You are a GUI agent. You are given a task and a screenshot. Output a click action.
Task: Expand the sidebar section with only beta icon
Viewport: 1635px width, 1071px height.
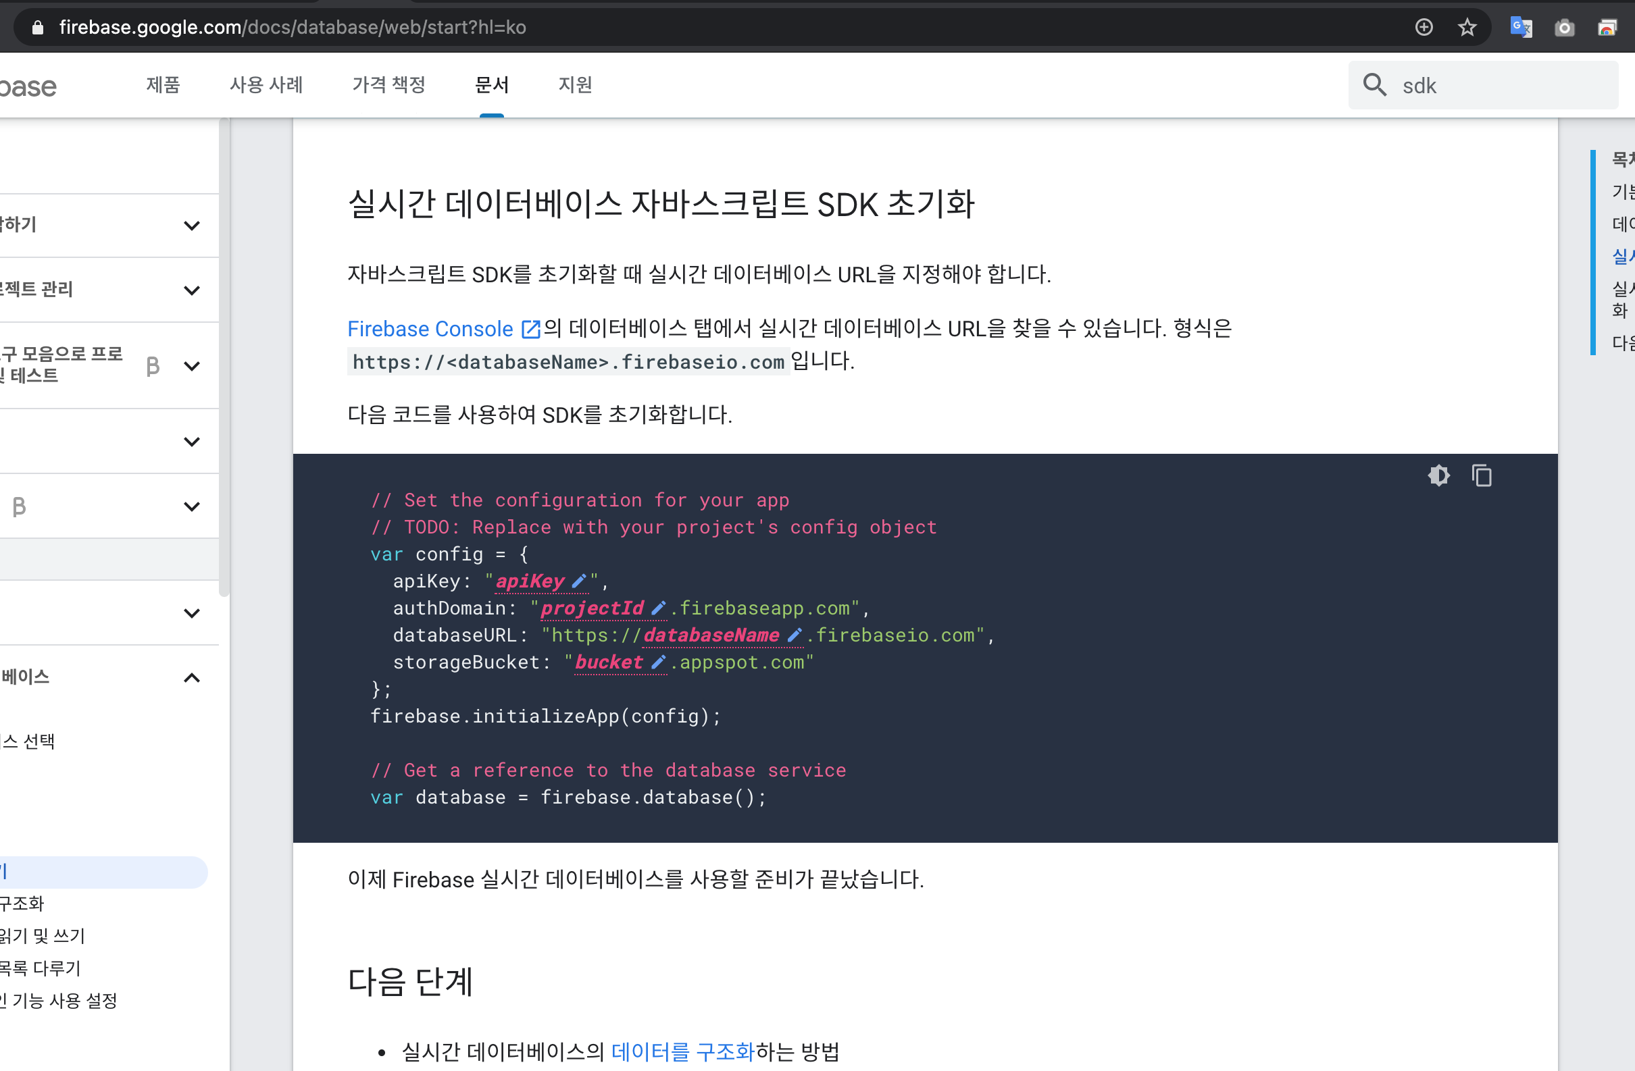point(193,506)
